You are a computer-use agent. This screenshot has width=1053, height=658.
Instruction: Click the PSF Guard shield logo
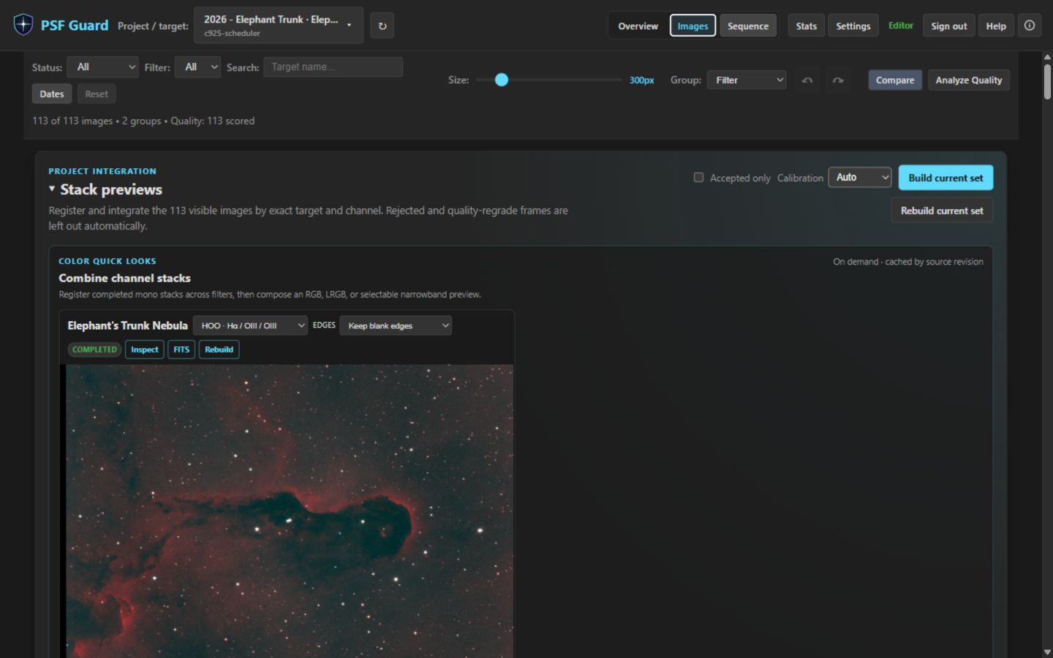click(23, 25)
